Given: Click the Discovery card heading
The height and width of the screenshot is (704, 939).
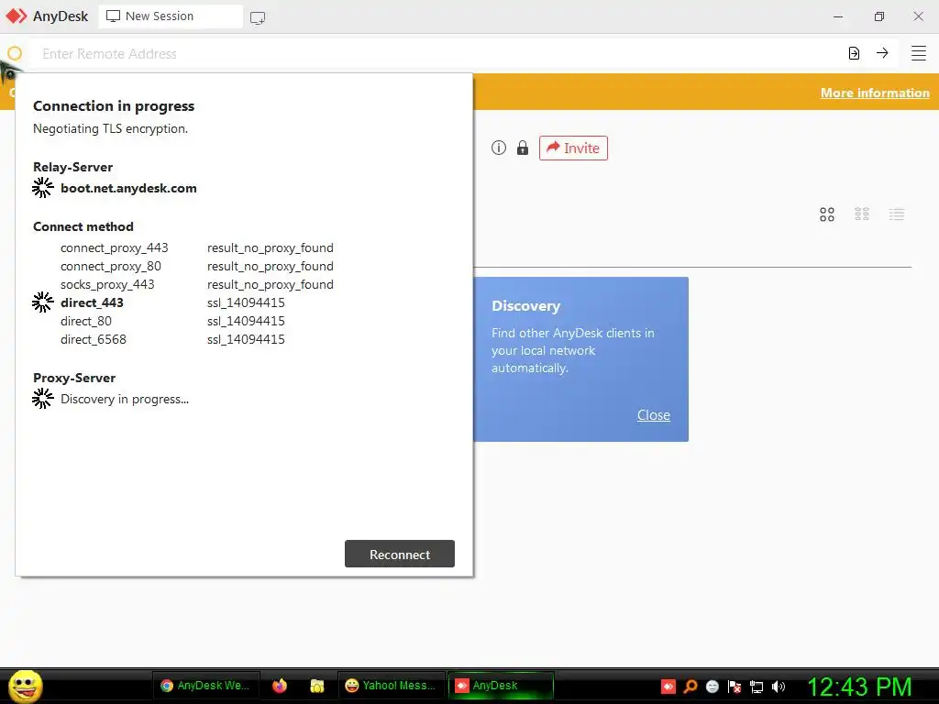Looking at the screenshot, I should (x=525, y=306).
